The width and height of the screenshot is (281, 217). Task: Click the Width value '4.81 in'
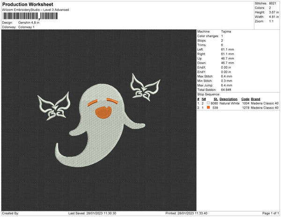tap(274, 17)
